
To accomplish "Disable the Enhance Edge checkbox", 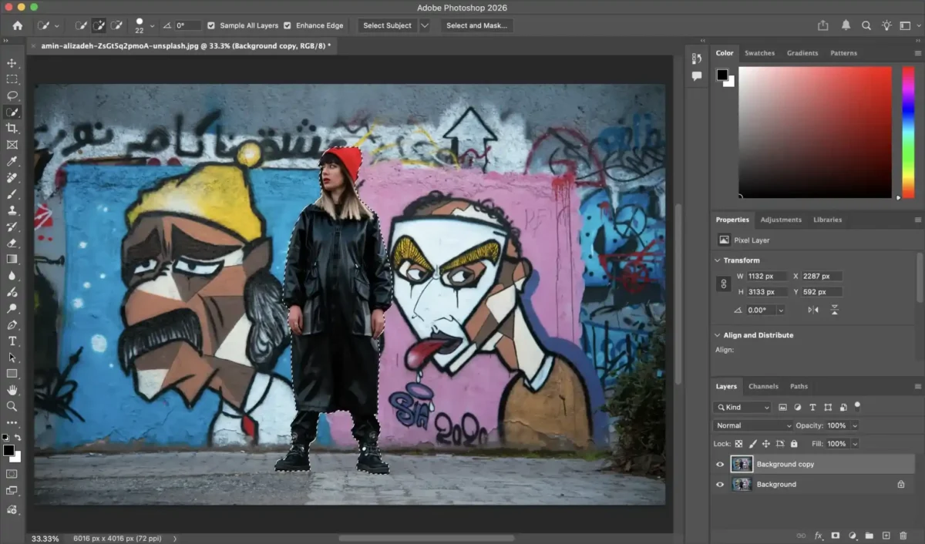I will (288, 25).
